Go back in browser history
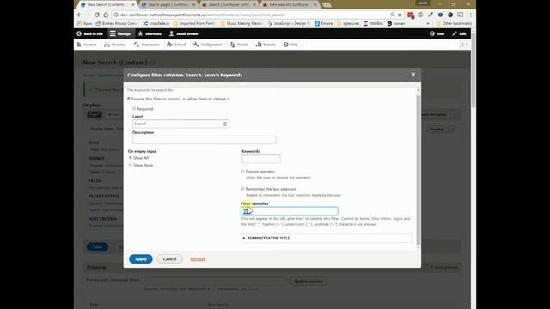Screen dimensions: 550x309 [80, 15]
